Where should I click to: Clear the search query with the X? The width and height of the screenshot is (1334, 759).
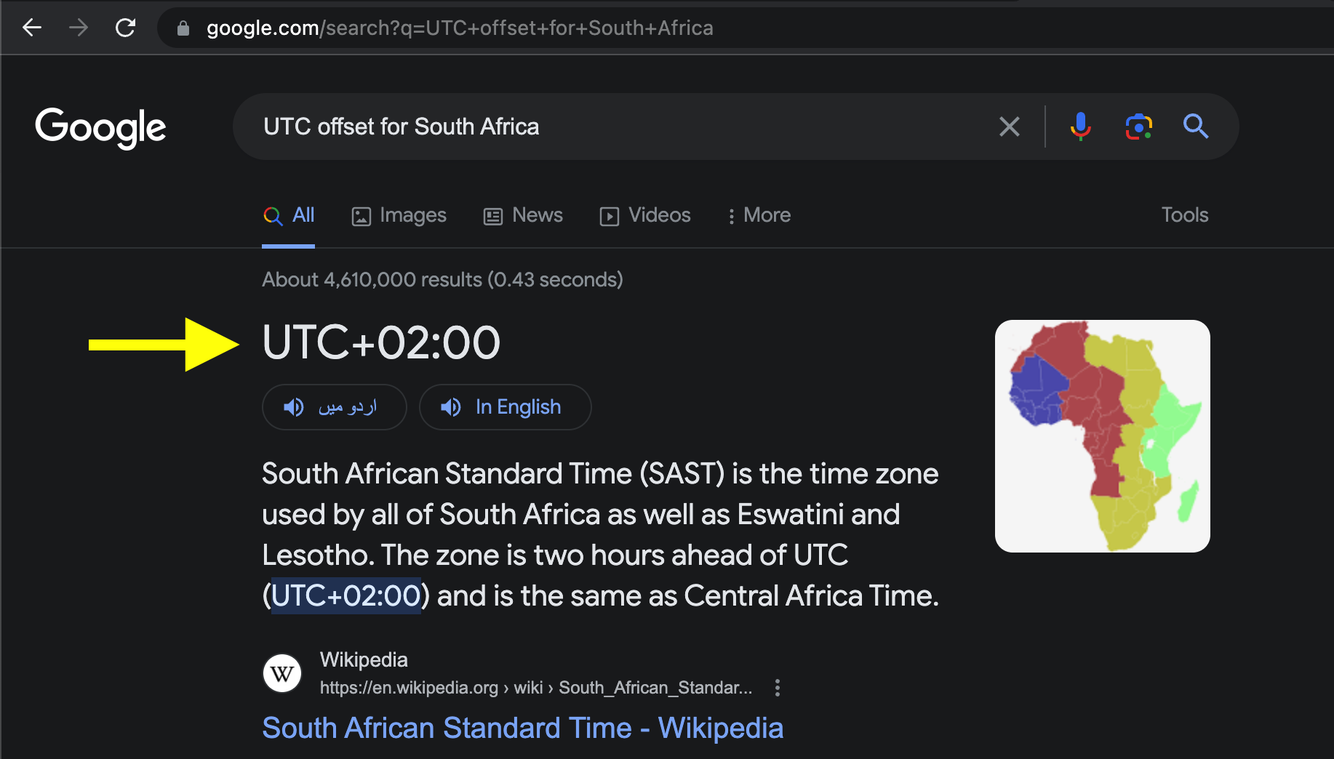[x=1009, y=126]
